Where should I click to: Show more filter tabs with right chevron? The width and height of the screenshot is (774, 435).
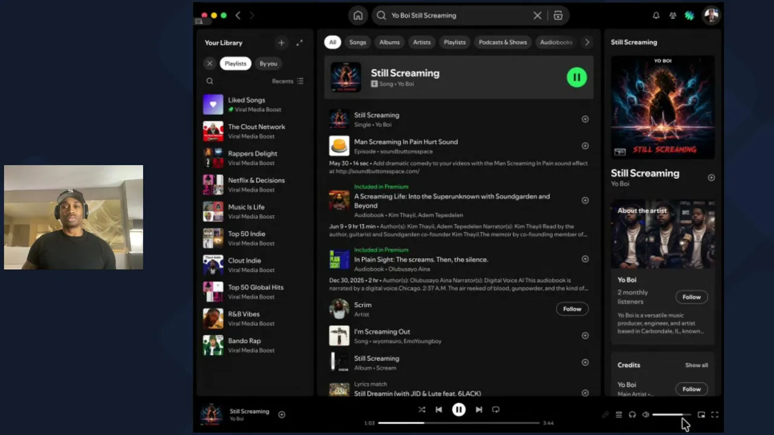(x=587, y=42)
